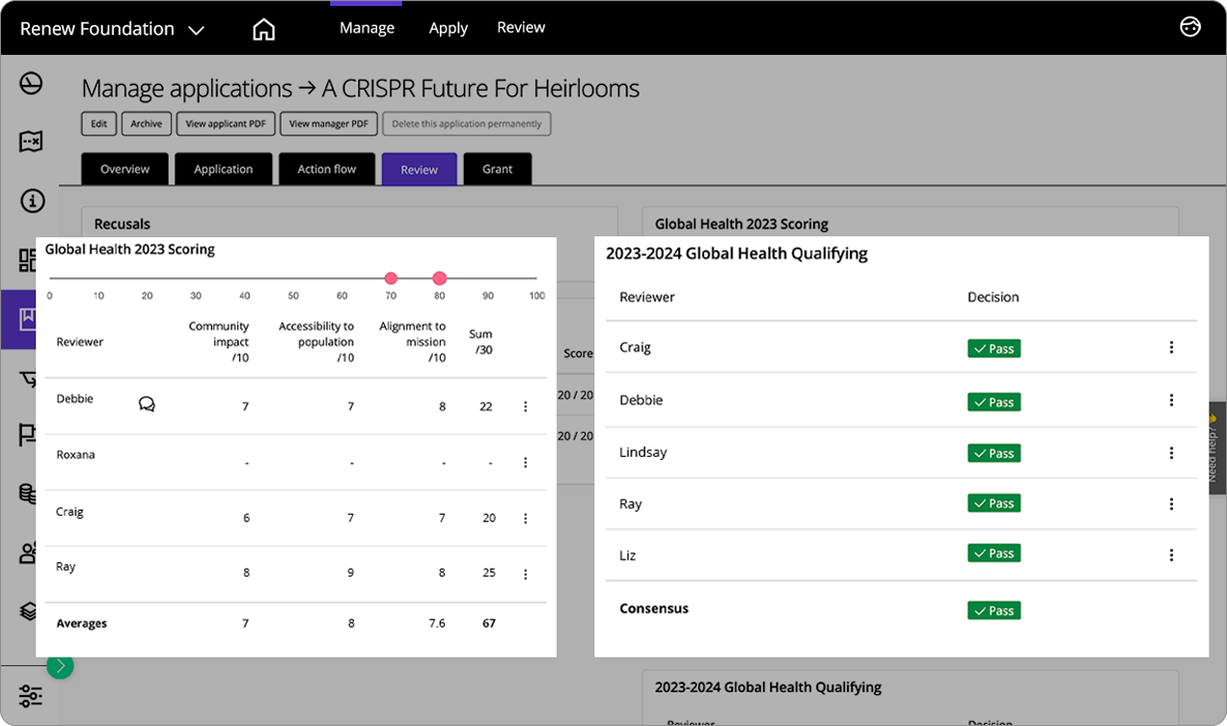This screenshot has width=1227, height=726.
Task: Click the score marker at 80 on scale
Action: pyautogui.click(x=440, y=279)
